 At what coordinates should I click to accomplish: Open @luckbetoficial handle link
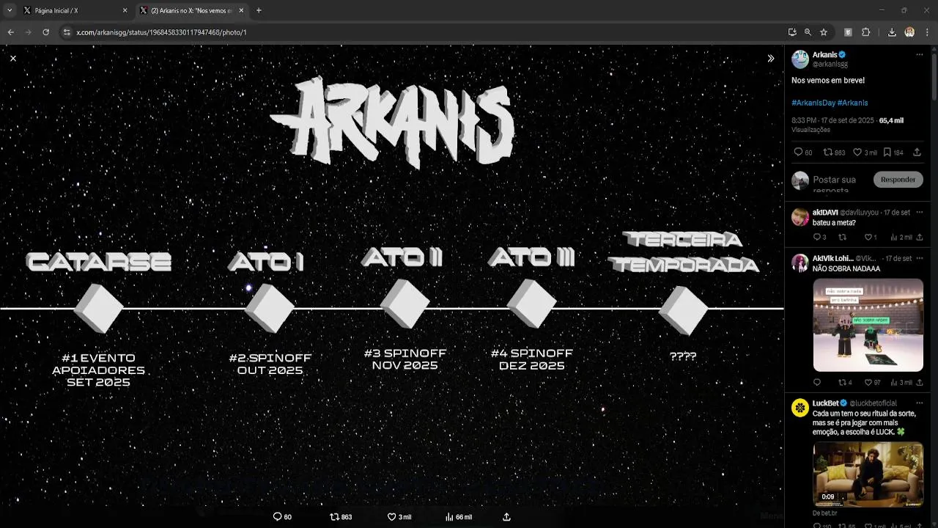tap(873, 403)
